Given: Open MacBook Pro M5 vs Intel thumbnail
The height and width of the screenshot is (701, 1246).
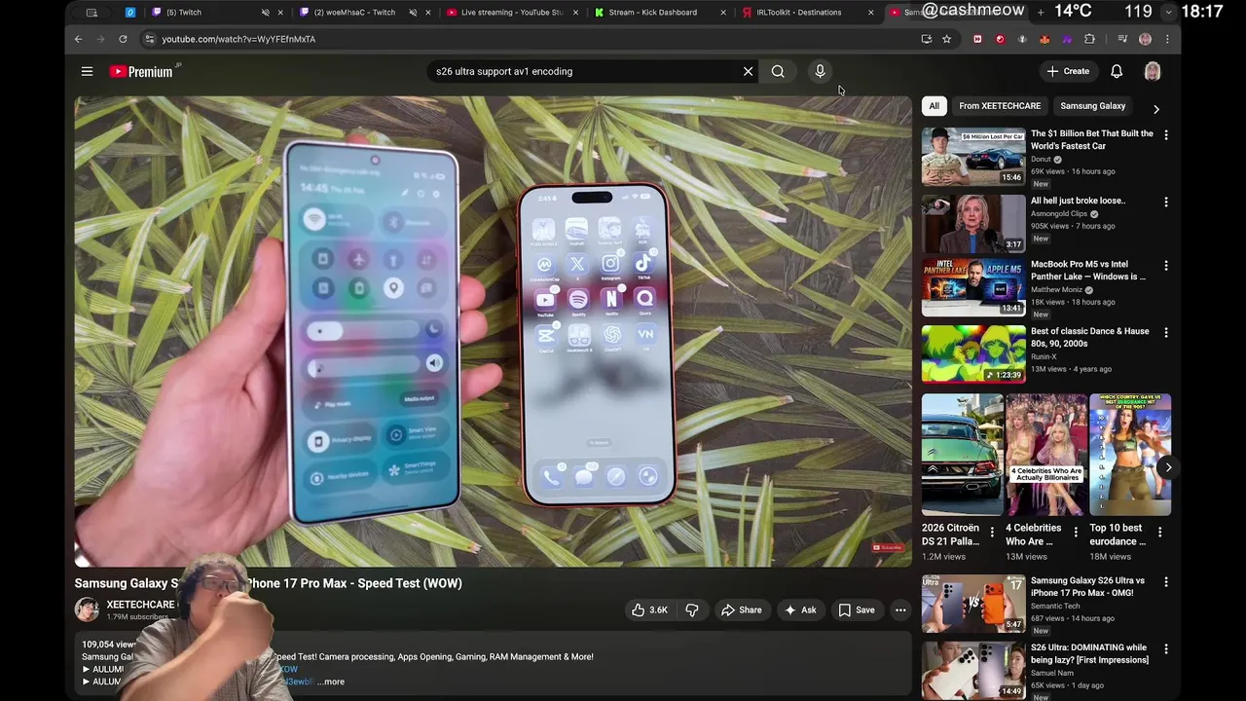Looking at the screenshot, I should point(973,286).
